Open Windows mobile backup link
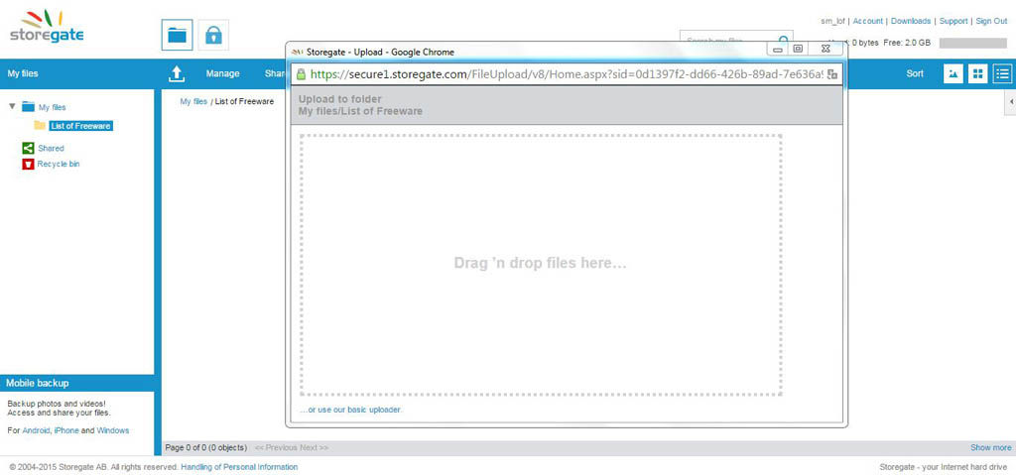This screenshot has width=1016, height=475. tap(113, 430)
